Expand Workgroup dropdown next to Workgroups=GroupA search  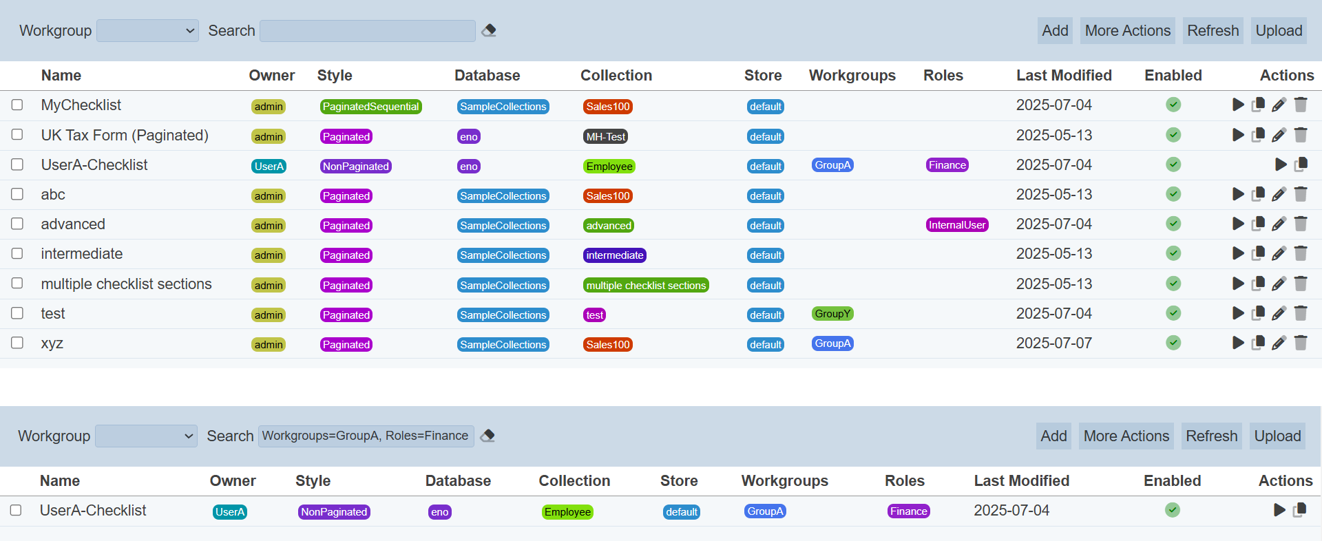coord(146,436)
